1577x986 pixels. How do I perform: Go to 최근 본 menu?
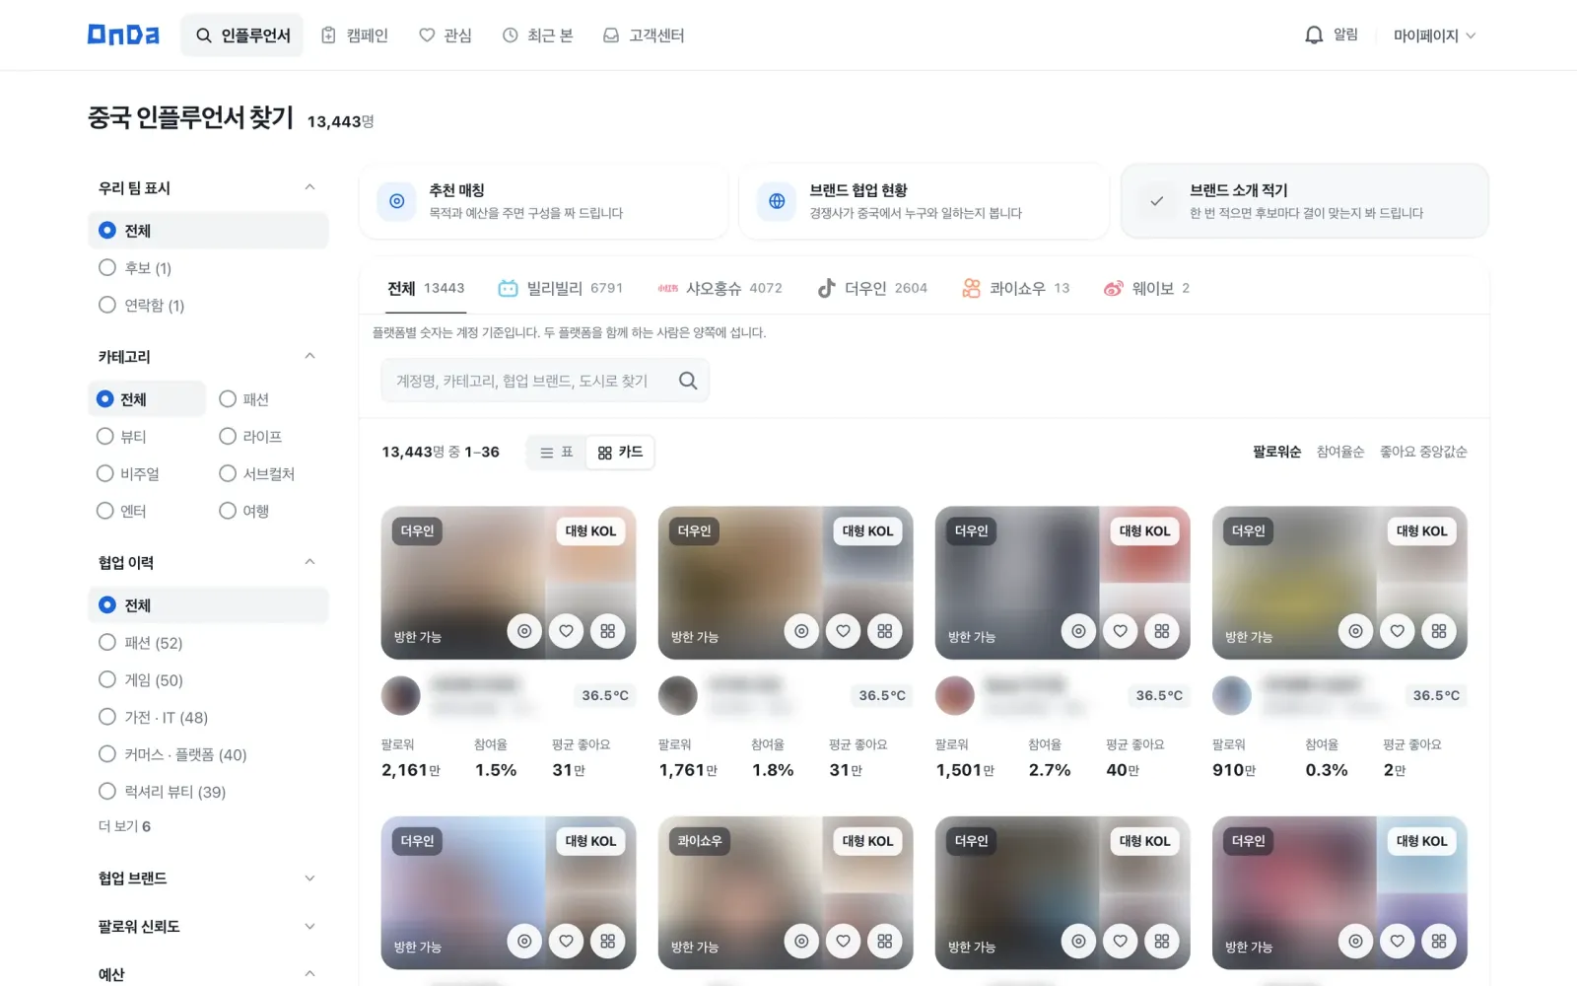pos(537,35)
